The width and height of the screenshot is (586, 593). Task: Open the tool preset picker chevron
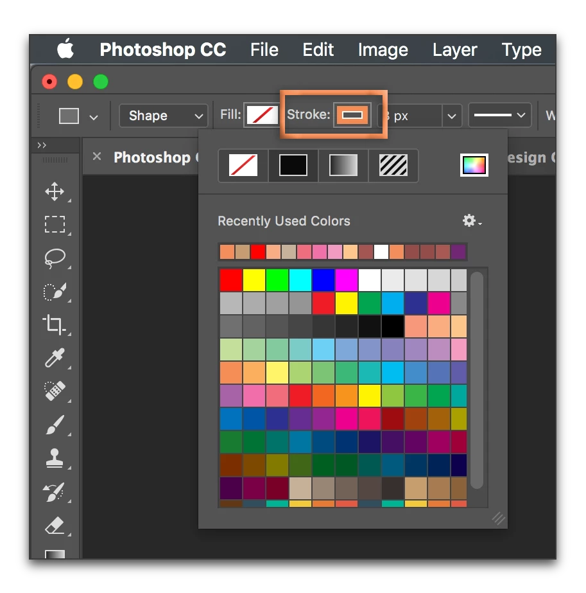(94, 117)
